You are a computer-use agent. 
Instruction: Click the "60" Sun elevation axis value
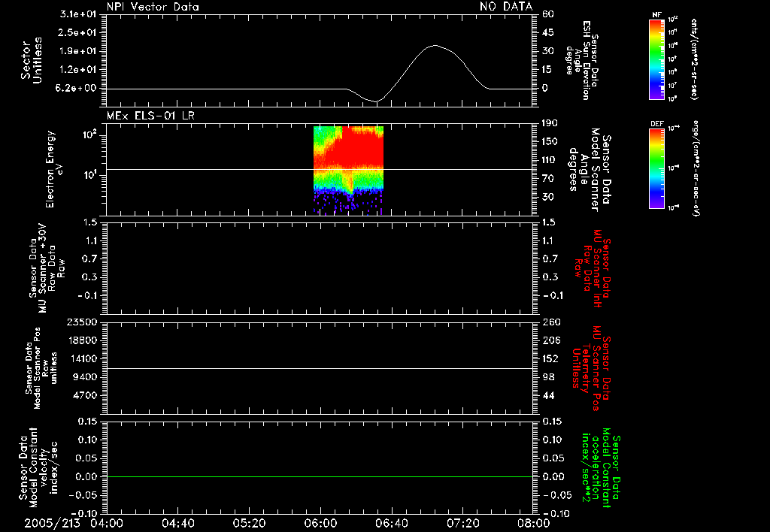point(548,14)
